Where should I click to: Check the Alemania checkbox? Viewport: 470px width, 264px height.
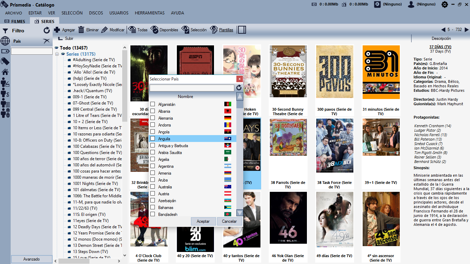click(152, 118)
